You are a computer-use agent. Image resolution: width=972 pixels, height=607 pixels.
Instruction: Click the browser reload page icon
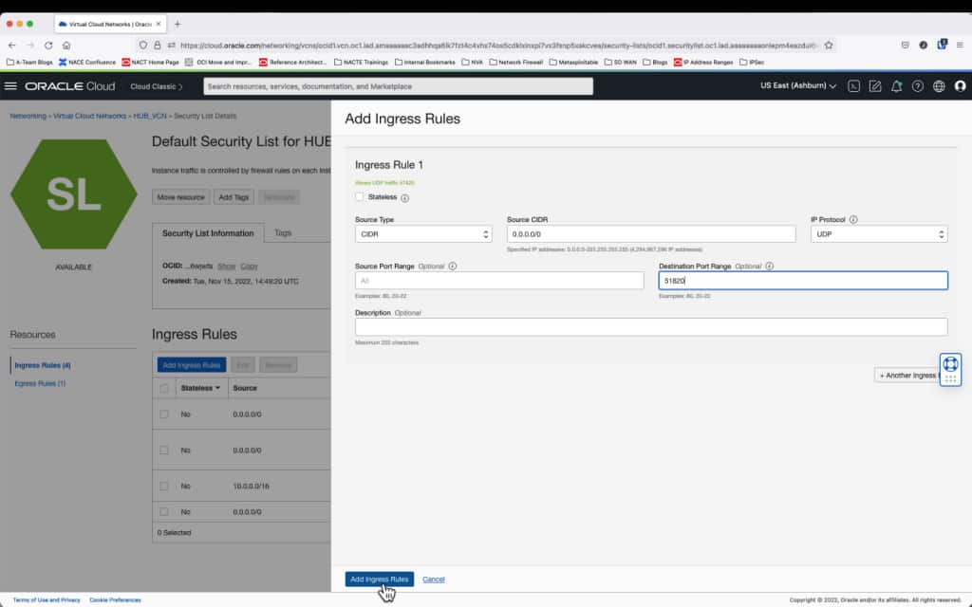click(49, 45)
